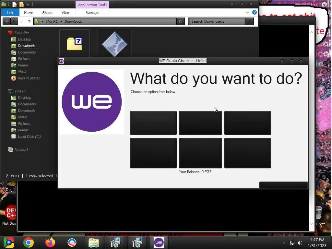The width and height of the screenshot is (332, 249).
Task: Select Pictures under This PC
Action: tap(21, 124)
